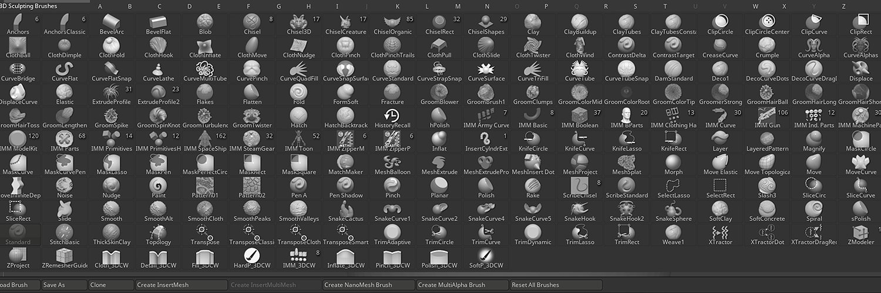Viewport: 881px width, 293px height.
Task: Click the Clone brush button
Action: tap(111, 285)
